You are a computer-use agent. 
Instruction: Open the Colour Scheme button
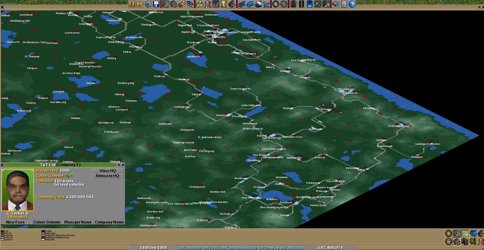coord(47,222)
